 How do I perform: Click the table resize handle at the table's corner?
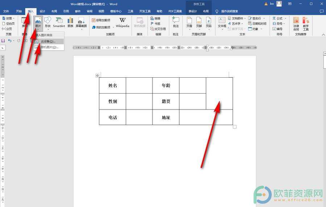[x=234, y=127]
